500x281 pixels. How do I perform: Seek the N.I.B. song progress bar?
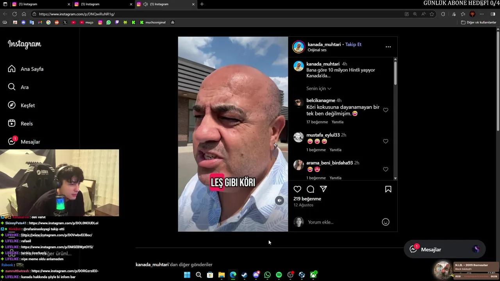(x=476, y=276)
